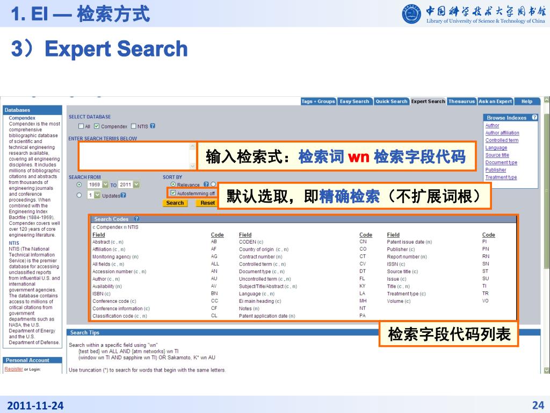The height and width of the screenshot is (413, 550).
Task: Open the Language index link
Action: [x=496, y=147]
